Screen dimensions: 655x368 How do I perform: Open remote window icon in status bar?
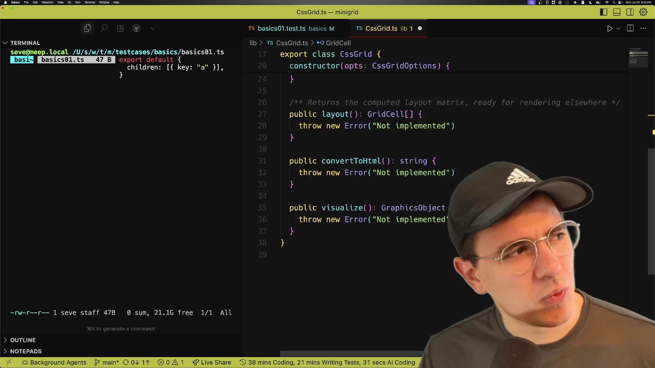coord(9,362)
